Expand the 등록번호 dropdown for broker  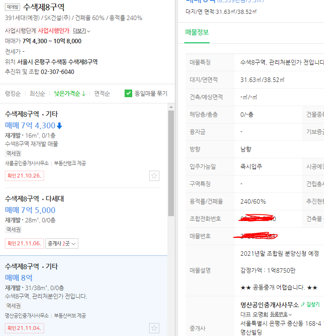[280, 314]
